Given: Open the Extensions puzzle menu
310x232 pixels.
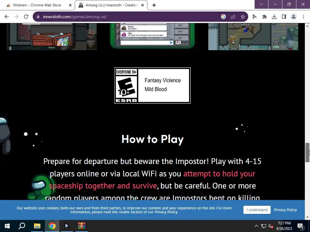Looking at the screenshot, I should (x=265, y=17).
